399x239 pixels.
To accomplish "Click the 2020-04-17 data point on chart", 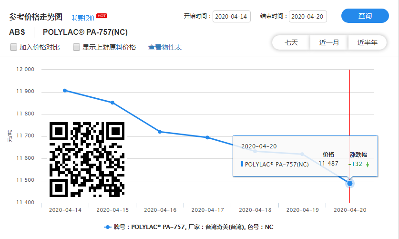I will tap(207, 137).
